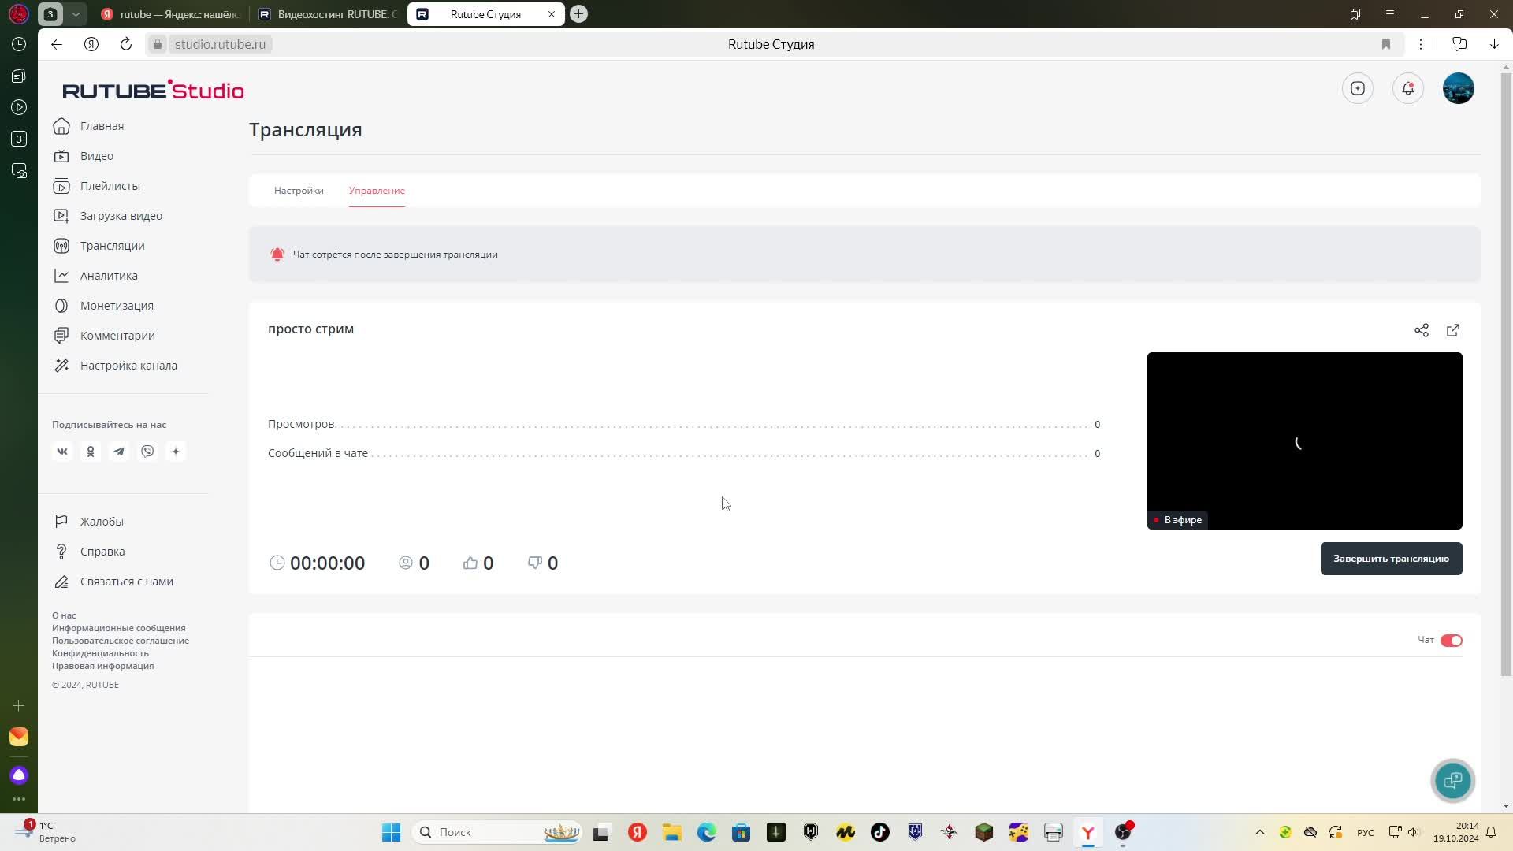Switch to the Настройки tab

(299, 191)
